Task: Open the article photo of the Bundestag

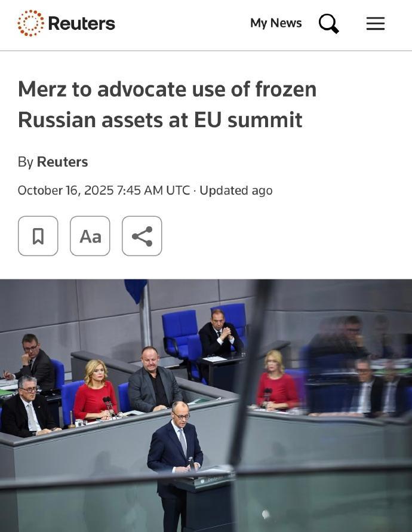Action: (x=206, y=405)
